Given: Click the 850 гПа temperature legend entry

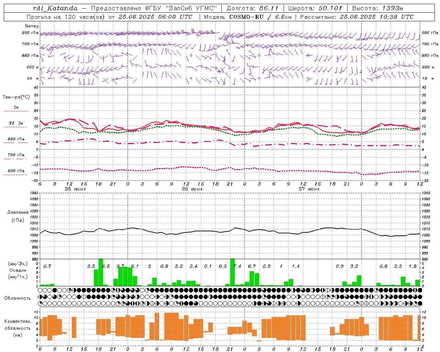Looking at the screenshot, I should tap(16, 140).
